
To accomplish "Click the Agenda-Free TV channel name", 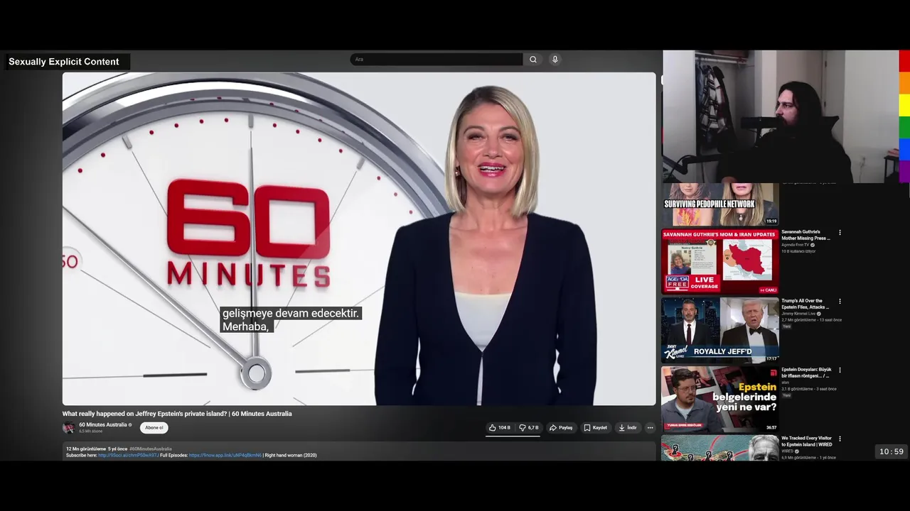I will pos(796,245).
